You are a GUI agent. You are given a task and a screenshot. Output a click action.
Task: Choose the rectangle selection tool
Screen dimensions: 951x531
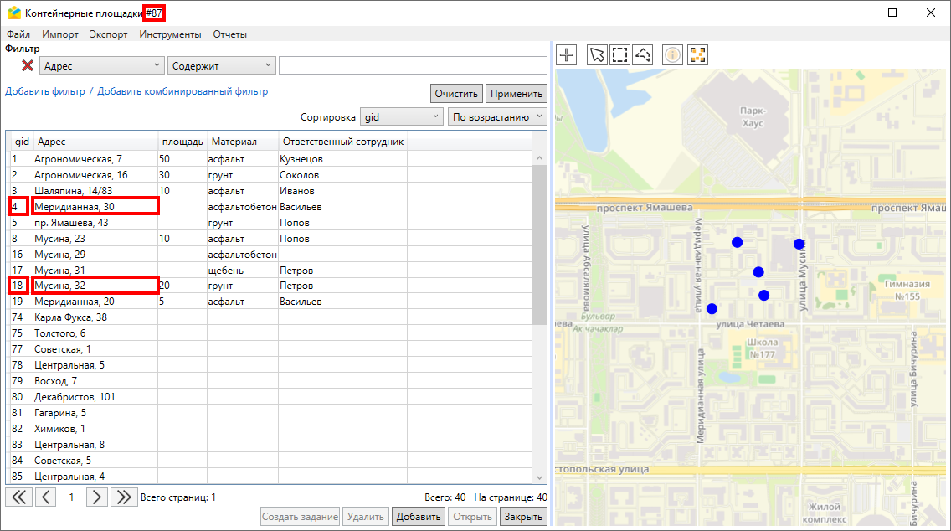[619, 55]
